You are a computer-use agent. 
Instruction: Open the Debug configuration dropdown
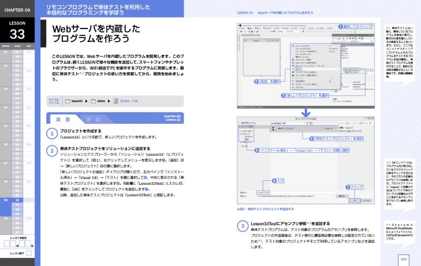click(281, 32)
